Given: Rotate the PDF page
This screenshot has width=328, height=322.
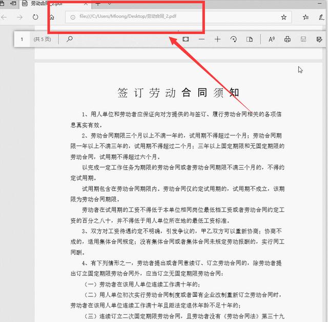Looking at the screenshot, I should [234, 39].
